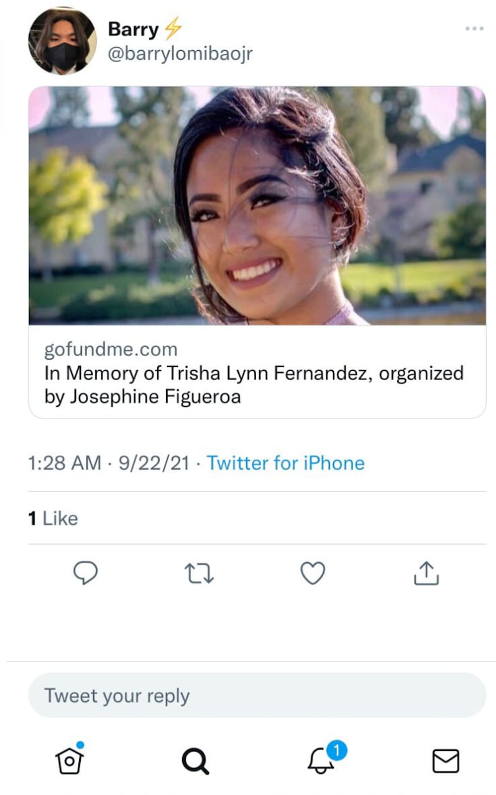This screenshot has height=795, width=496.
Task: Open the share tweet icon
Action: [x=426, y=573]
